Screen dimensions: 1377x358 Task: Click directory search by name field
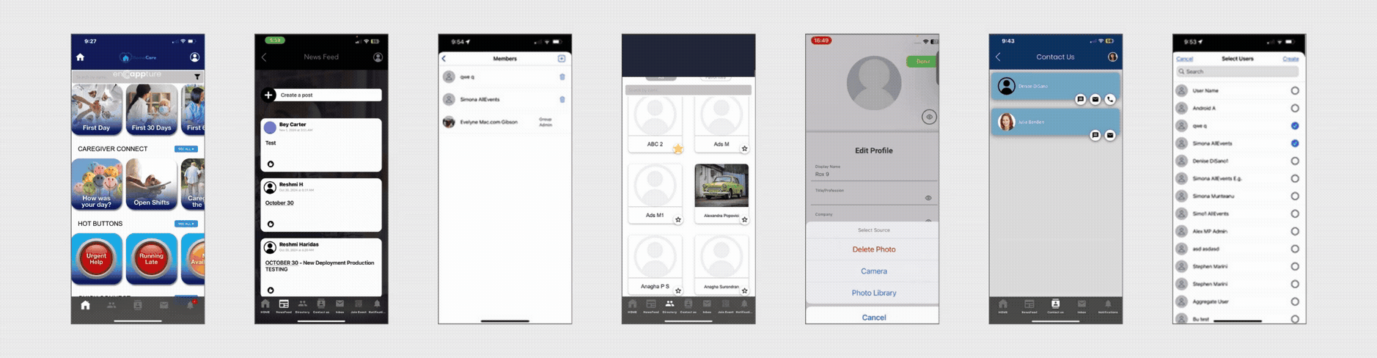[x=688, y=90]
